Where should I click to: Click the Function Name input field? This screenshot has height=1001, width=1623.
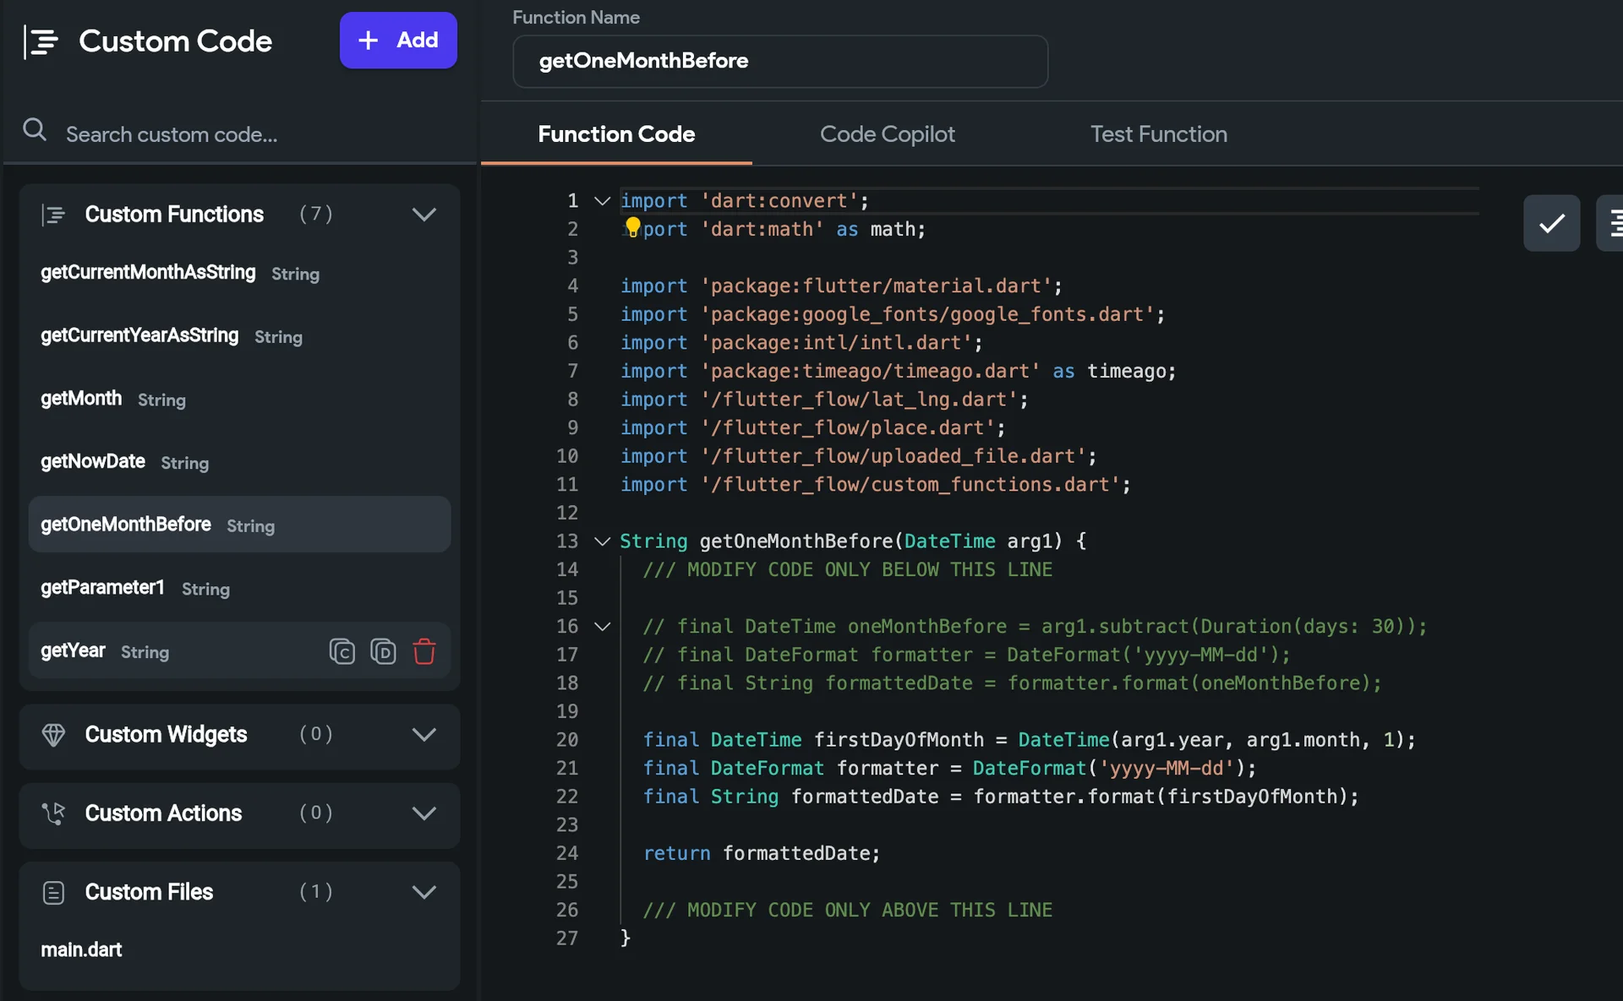tap(779, 61)
